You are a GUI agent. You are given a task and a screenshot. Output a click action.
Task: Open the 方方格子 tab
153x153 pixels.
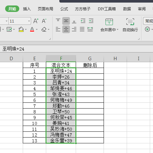coord(83,9)
